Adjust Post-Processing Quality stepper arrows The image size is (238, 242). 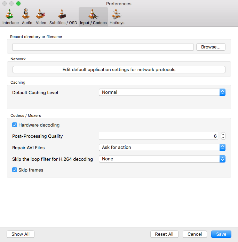click(x=223, y=136)
